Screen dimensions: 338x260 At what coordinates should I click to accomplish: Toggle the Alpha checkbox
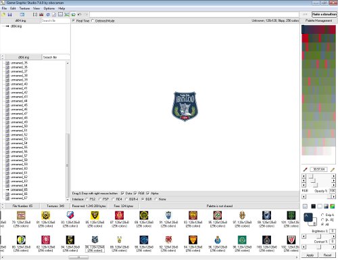[x=148, y=193]
